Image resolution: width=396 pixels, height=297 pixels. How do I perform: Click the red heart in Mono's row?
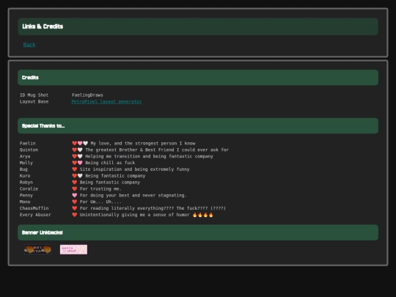[75, 202]
